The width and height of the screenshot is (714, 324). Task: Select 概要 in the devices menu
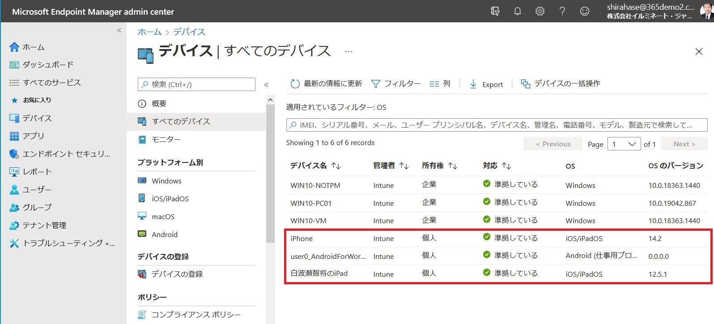click(x=196, y=104)
